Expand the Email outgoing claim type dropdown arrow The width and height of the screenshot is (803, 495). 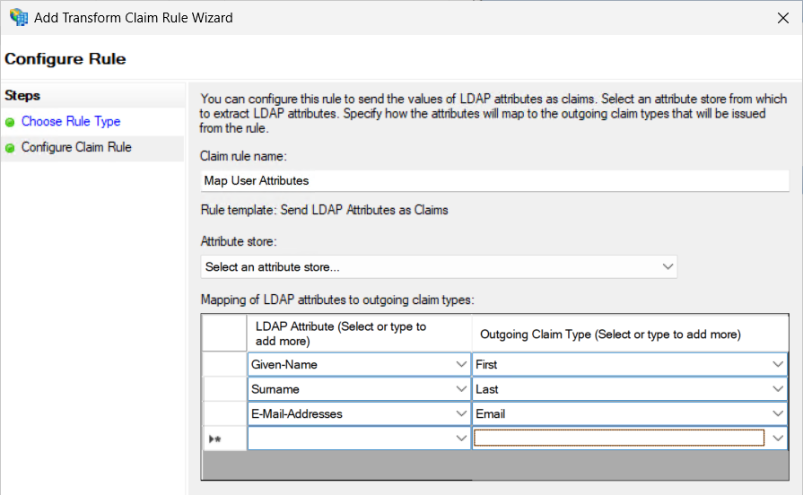tap(778, 413)
